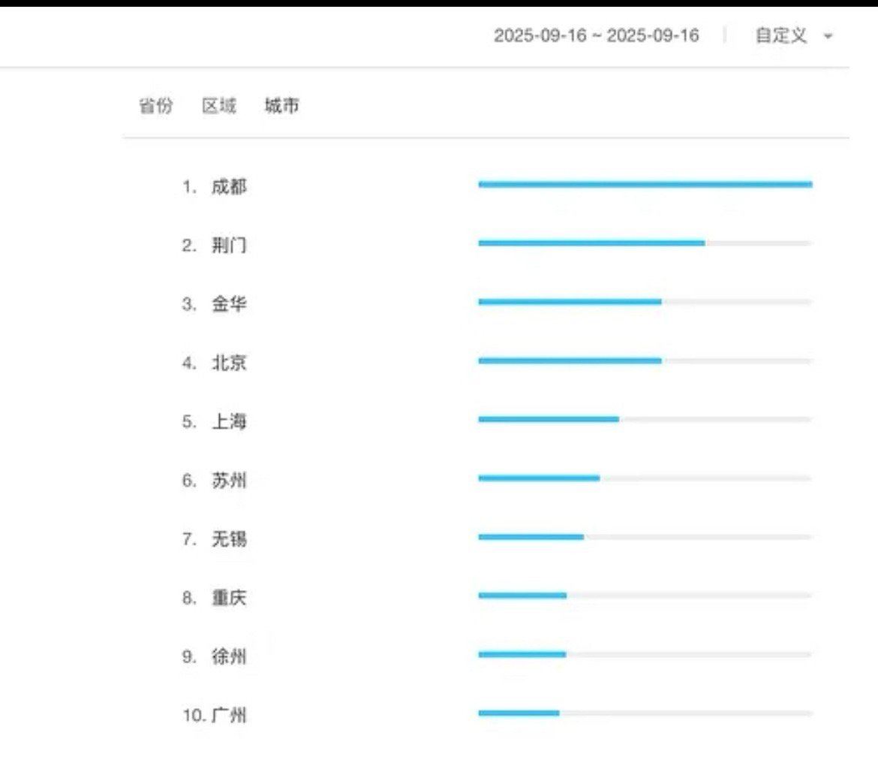
Task: Click the 自定义 date range label
Action: tap(781, 36)
